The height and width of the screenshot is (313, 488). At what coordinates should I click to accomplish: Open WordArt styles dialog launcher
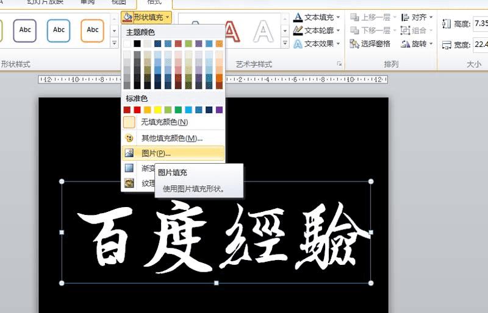339,64
